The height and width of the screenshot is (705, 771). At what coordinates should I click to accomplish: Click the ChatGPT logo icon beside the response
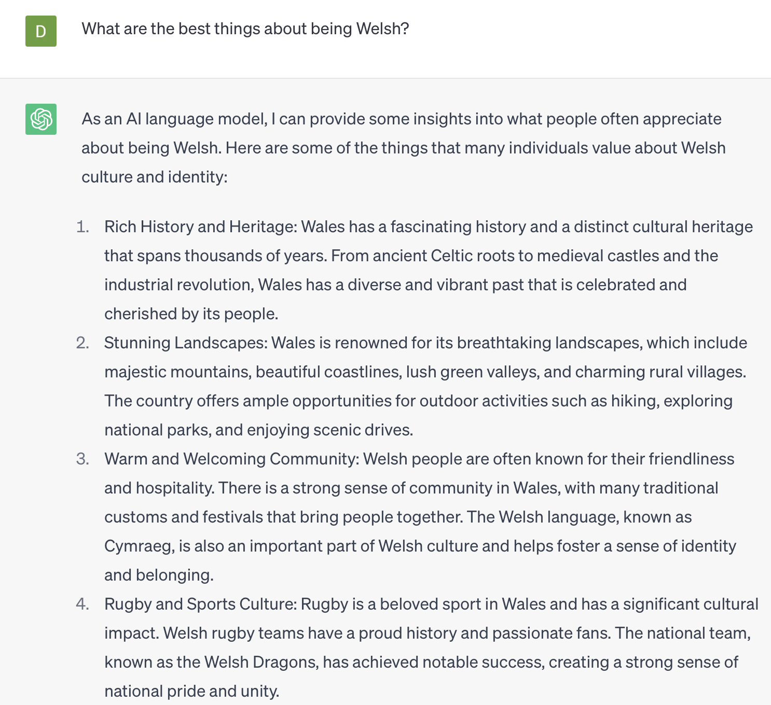tap(41, 119)
